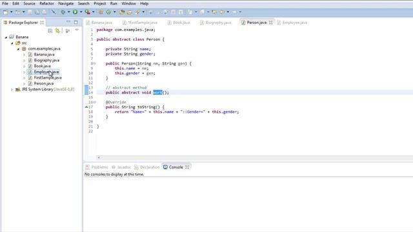Viewport: 413px width, 232px height.
Task: Click the Forward navigation arrow icon
Action: pyautogui.click(x=234, y=12)
